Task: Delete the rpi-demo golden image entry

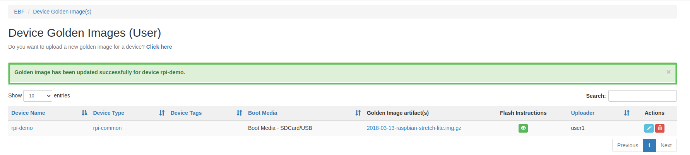Action: tap(660, 128)
